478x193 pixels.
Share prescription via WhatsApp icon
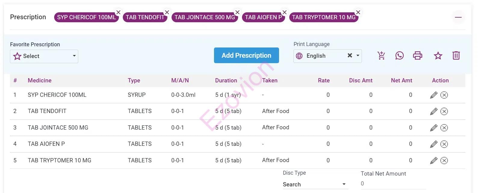(x=399, y=56)
